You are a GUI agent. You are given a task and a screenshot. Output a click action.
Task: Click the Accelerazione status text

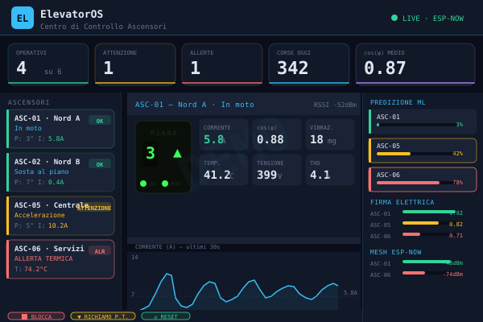coord(39,215)
